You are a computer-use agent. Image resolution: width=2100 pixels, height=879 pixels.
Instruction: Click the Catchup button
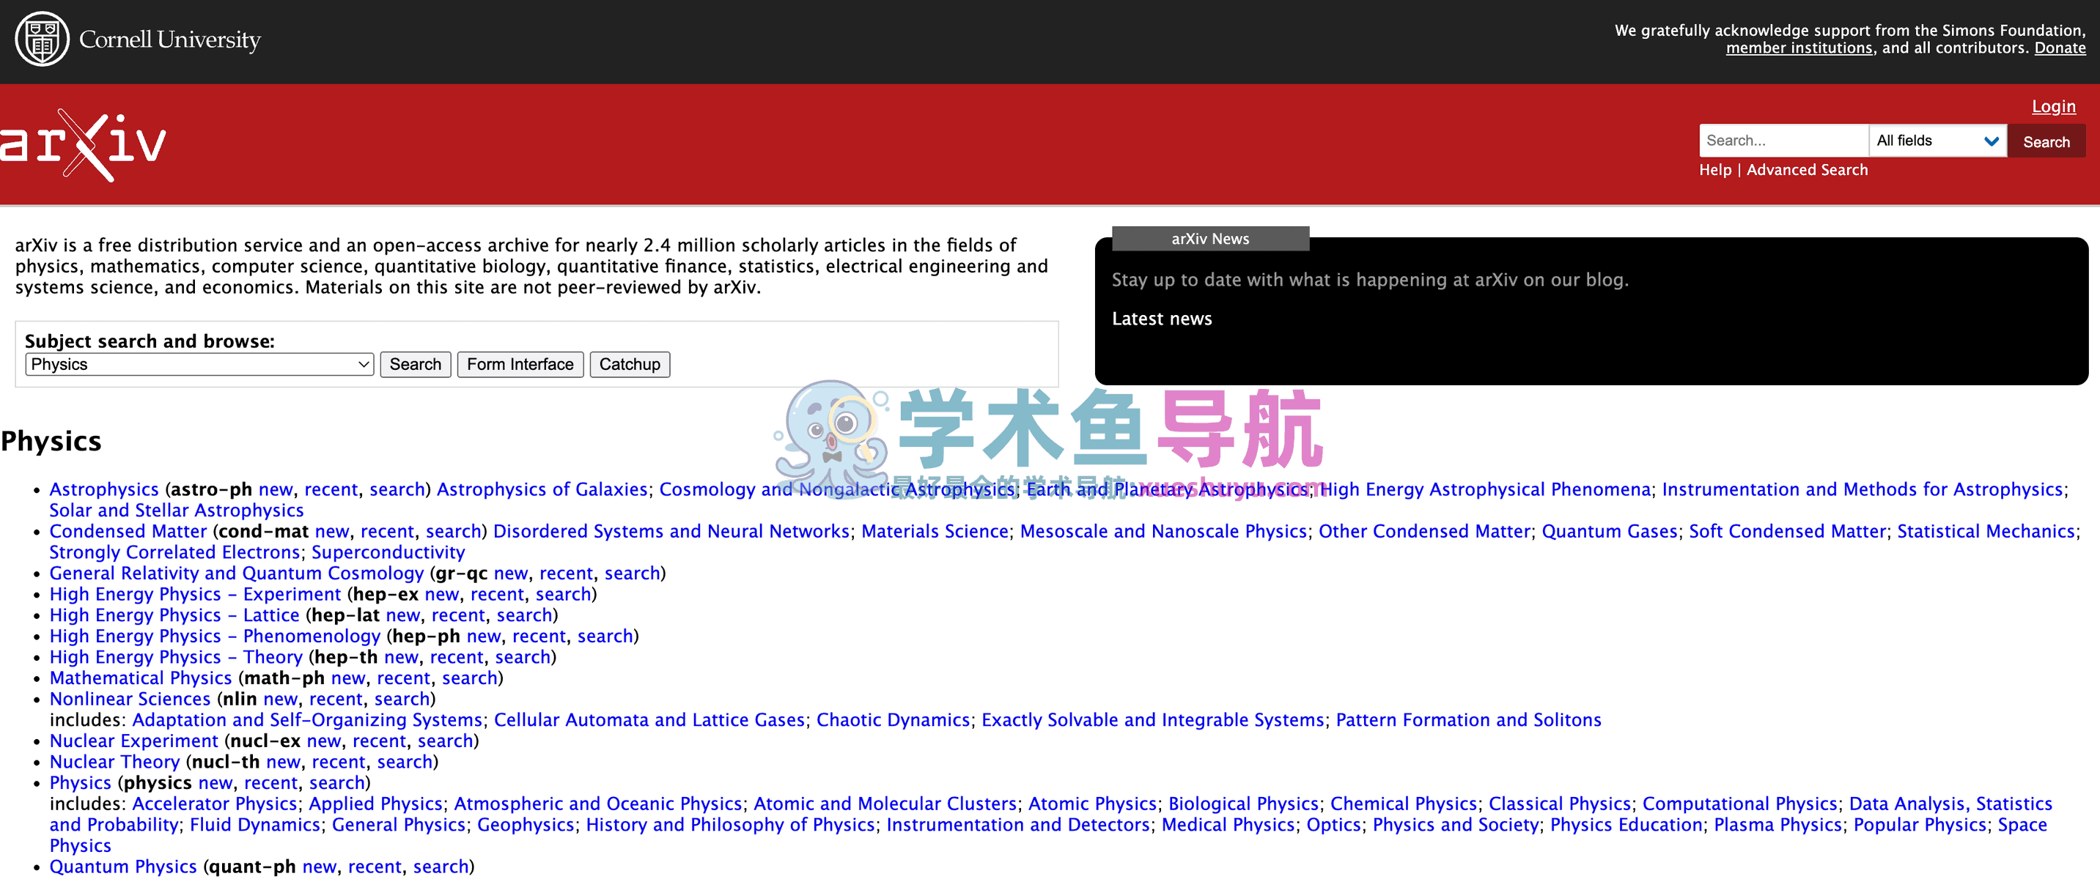630,364
